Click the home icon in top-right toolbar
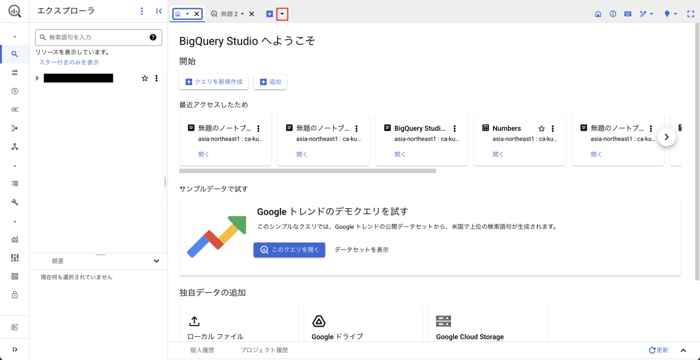This screenshot has width=700, height=360. click(x=598, y=13)
